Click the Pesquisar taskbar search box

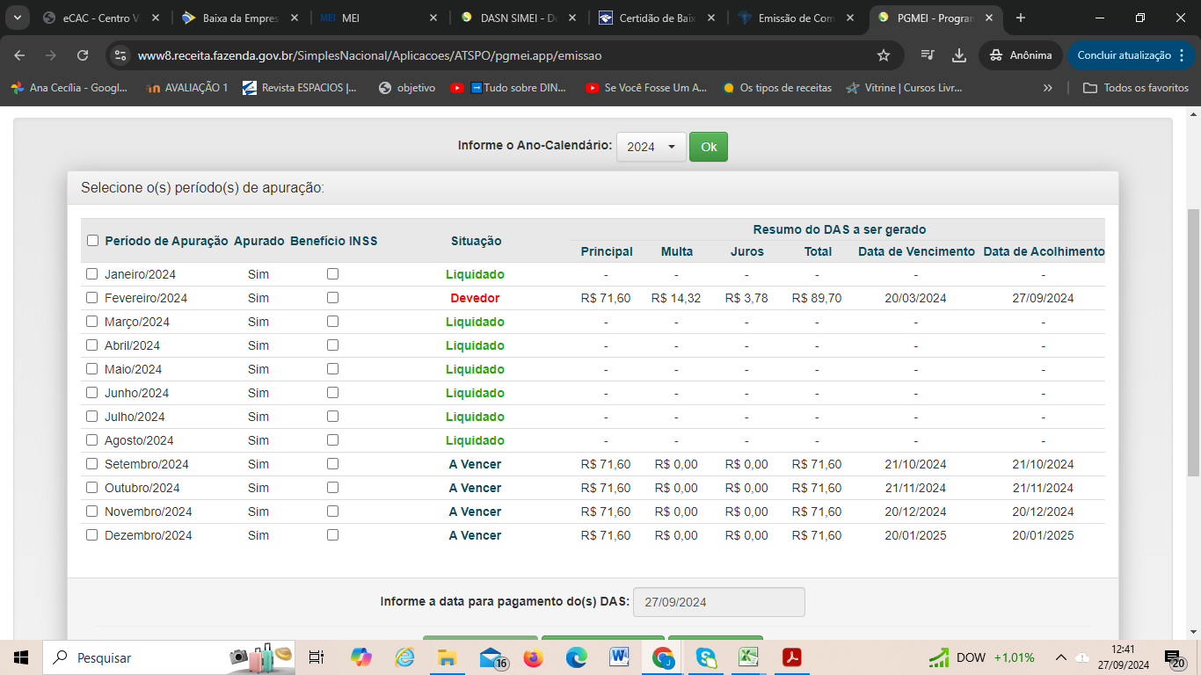tap(170, 657)
